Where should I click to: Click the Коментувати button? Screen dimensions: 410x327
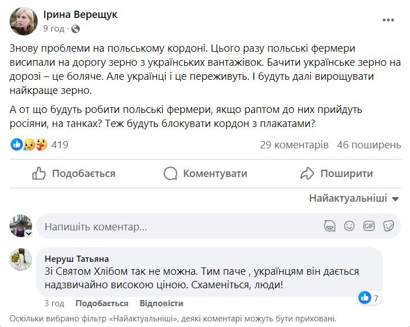click(x=206, y=174)
